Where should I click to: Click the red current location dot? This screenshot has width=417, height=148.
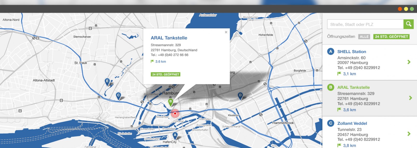tap(175, 113)
